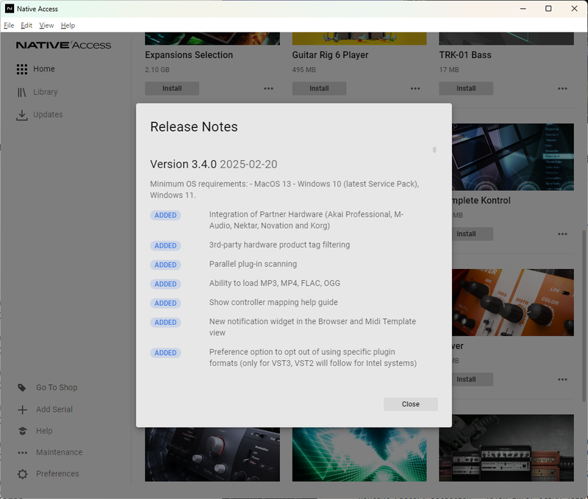
Task: Click the Add Serial plus icon
Action: point(23,410)
